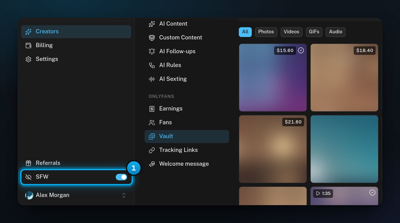Click the Billing wallet icon
The height and width of the screenshot is (223, 400).
(x=28, y=45)
